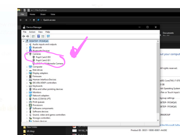Expand Display adapters chevron

coord(27,73)
